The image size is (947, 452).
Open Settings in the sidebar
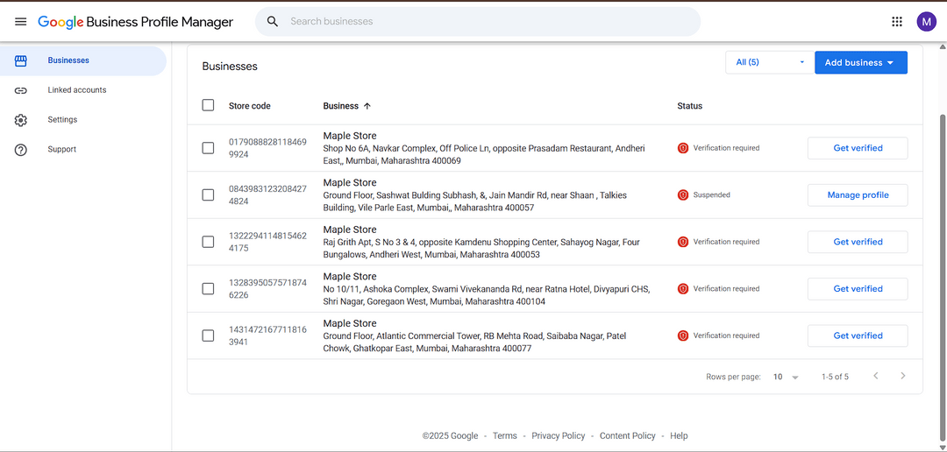[x=82, y=120]
